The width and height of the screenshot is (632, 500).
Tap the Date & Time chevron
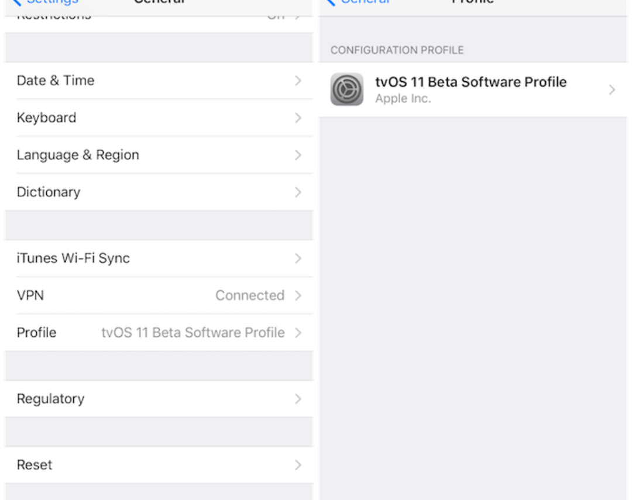pyautogui.click(x=298, y=81)
